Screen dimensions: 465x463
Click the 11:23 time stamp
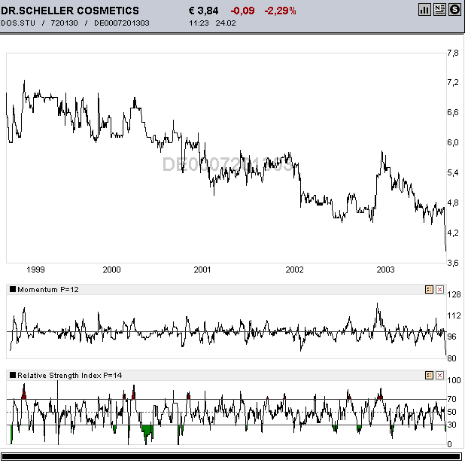199,23
